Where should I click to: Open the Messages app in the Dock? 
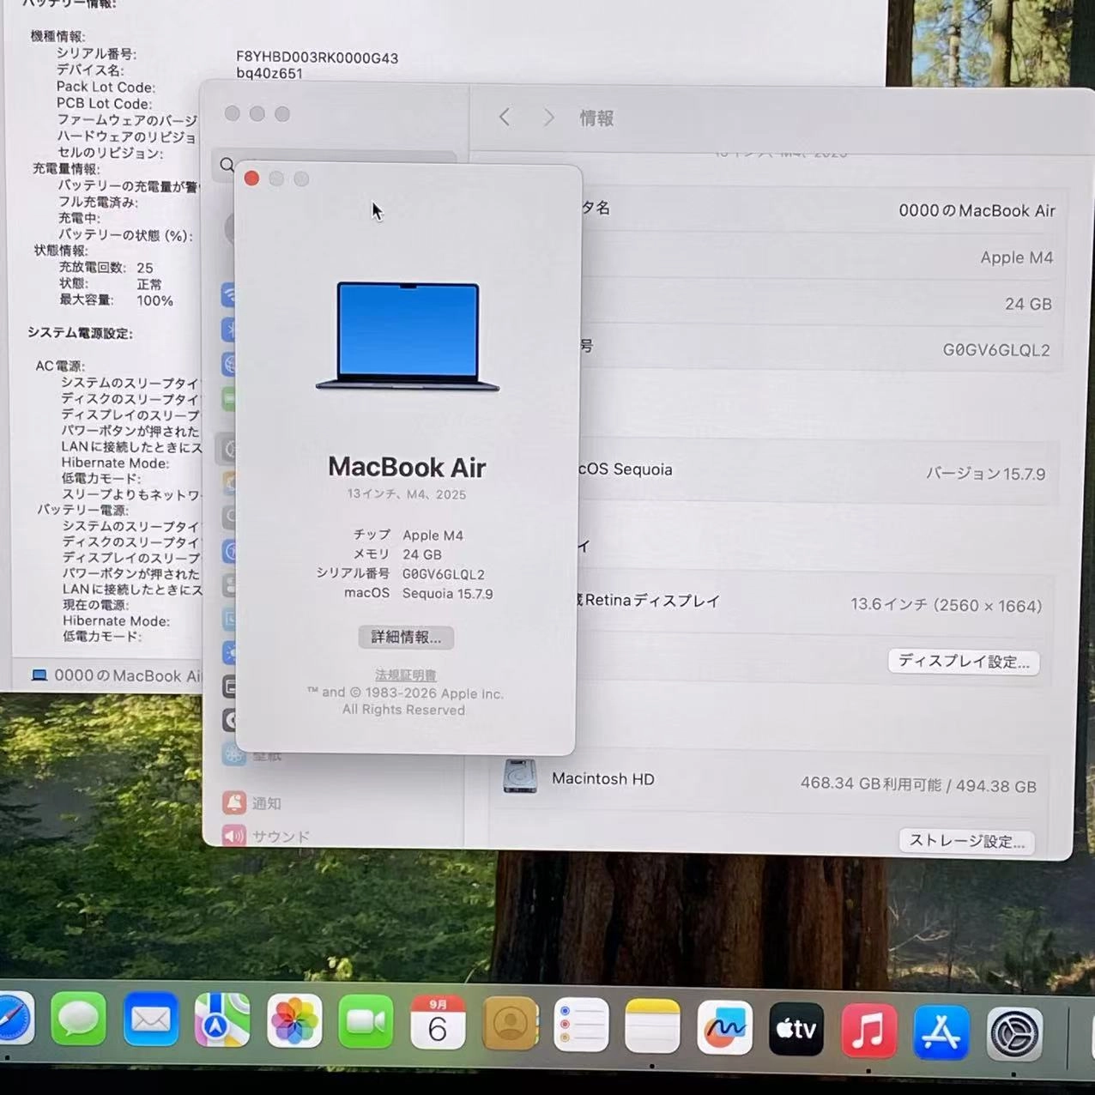click(78, 1019)
